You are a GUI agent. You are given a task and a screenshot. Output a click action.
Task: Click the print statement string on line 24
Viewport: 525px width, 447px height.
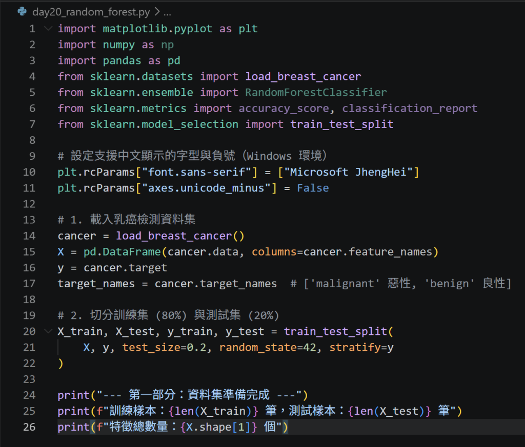coord(199,395)
